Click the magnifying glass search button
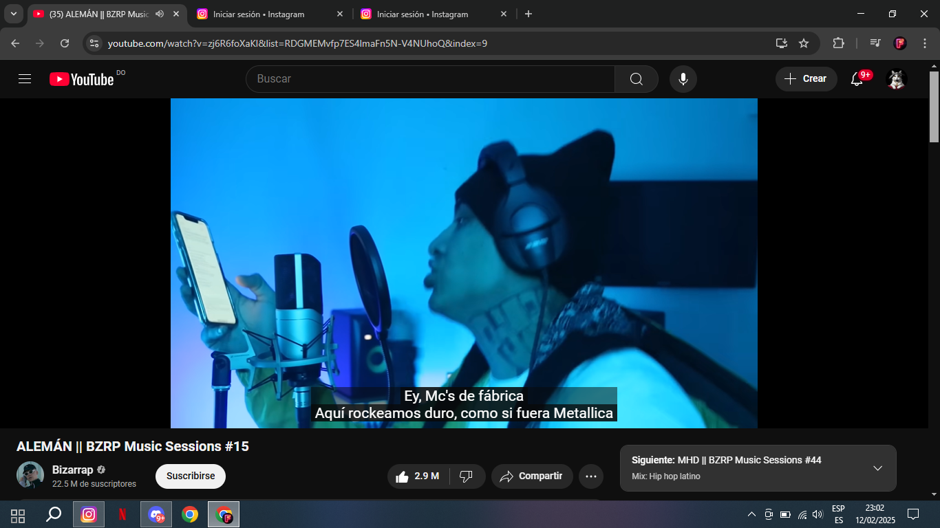 point(636,79)
